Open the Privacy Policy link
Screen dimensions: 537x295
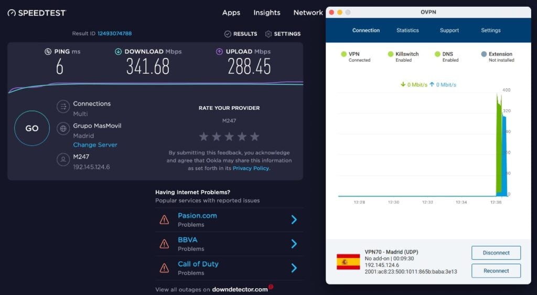251,168
